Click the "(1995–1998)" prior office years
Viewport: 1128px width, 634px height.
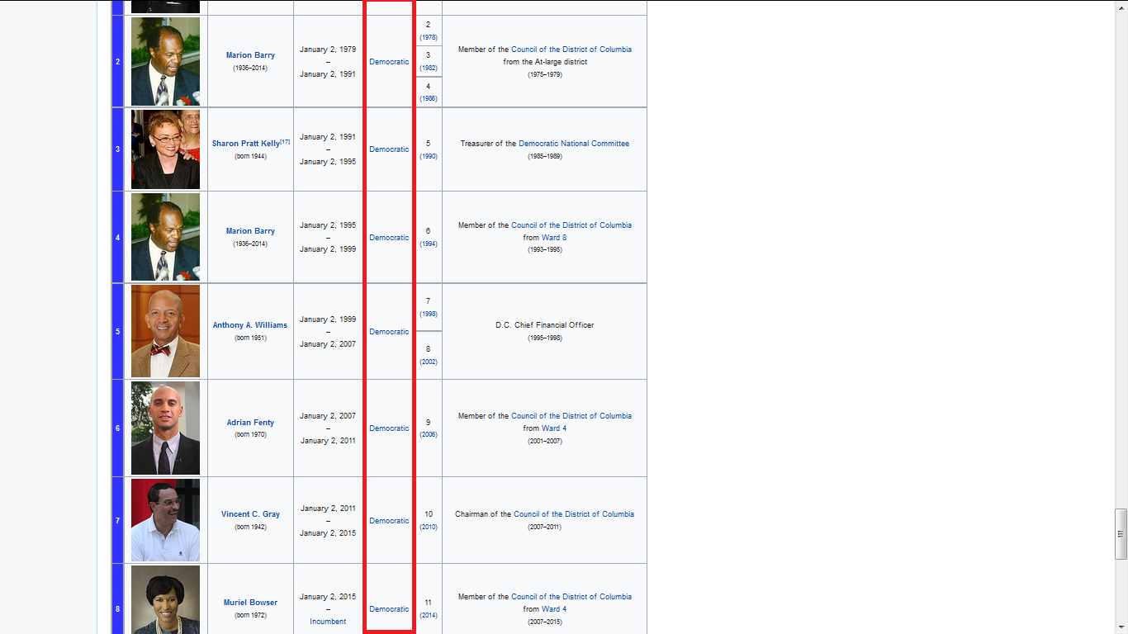coord(545,338)
